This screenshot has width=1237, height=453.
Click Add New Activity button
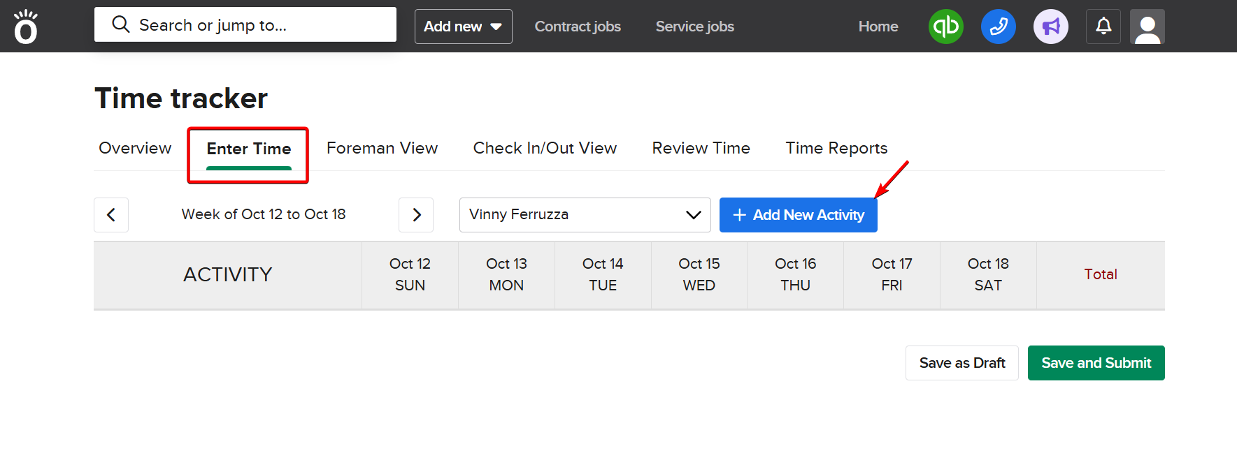tap(798, 215)
